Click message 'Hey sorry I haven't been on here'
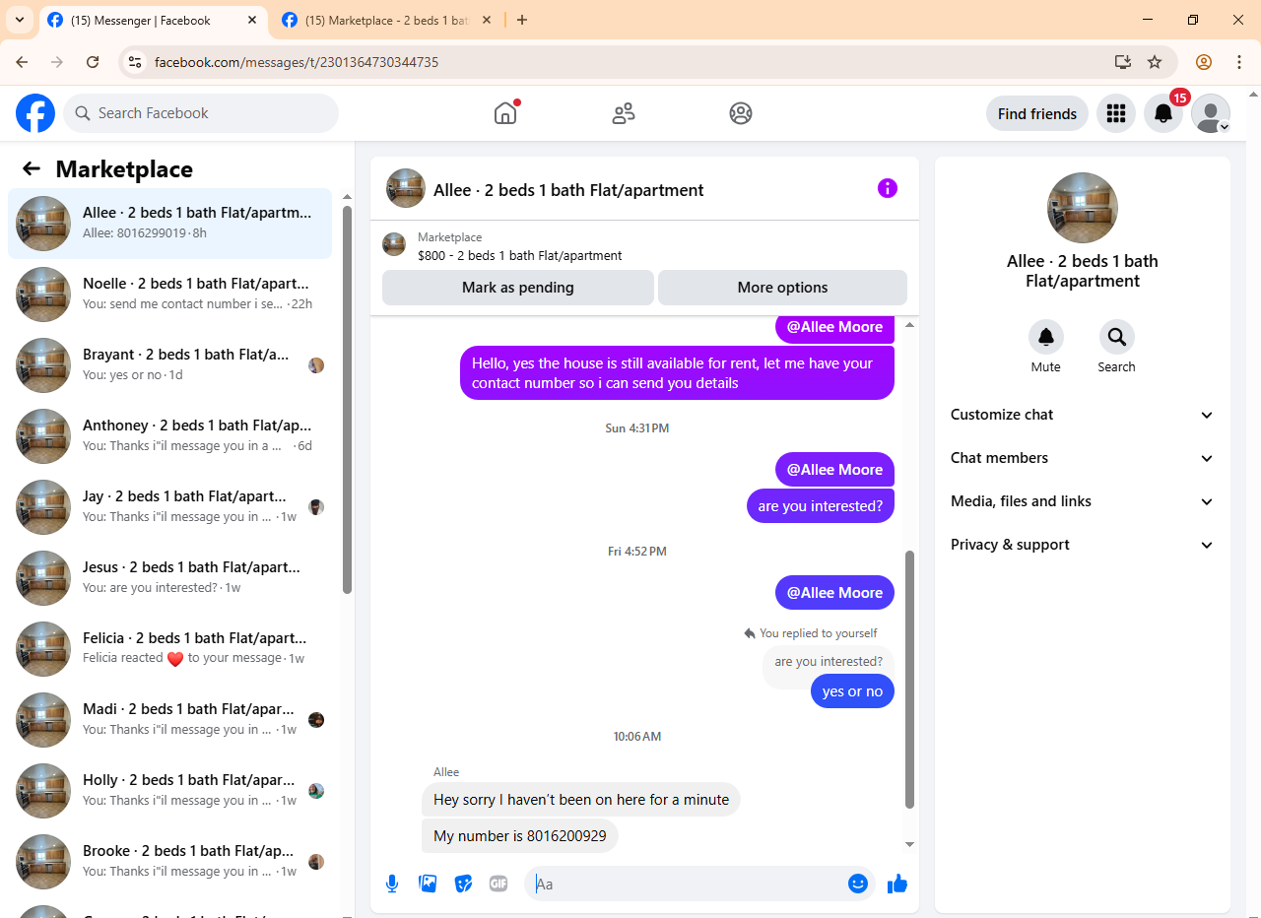 click(581, 800)
